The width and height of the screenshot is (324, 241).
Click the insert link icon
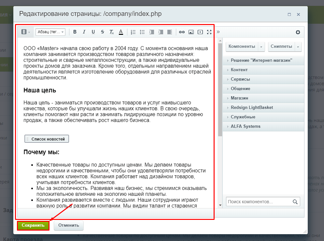coord(182,32)
